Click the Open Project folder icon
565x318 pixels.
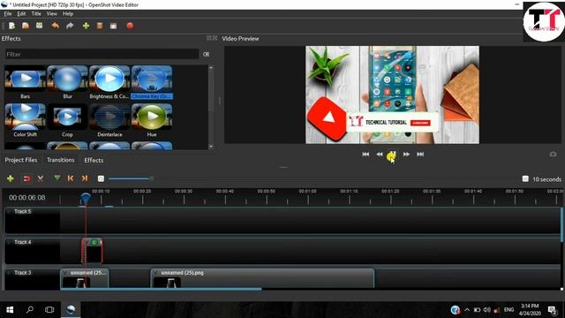point(26,26)
